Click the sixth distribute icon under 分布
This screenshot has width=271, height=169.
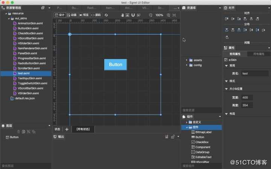[x=257, y=30]
